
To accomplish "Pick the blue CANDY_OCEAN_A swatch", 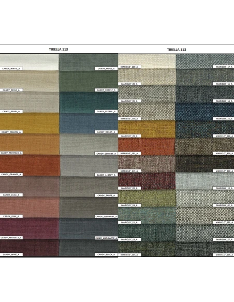I will 89,124.
